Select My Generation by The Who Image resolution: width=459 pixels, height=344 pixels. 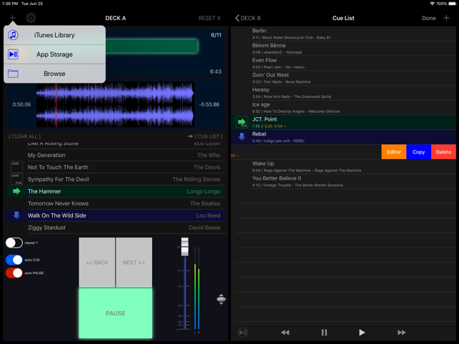pyautogui.click(x=116, y=155)
